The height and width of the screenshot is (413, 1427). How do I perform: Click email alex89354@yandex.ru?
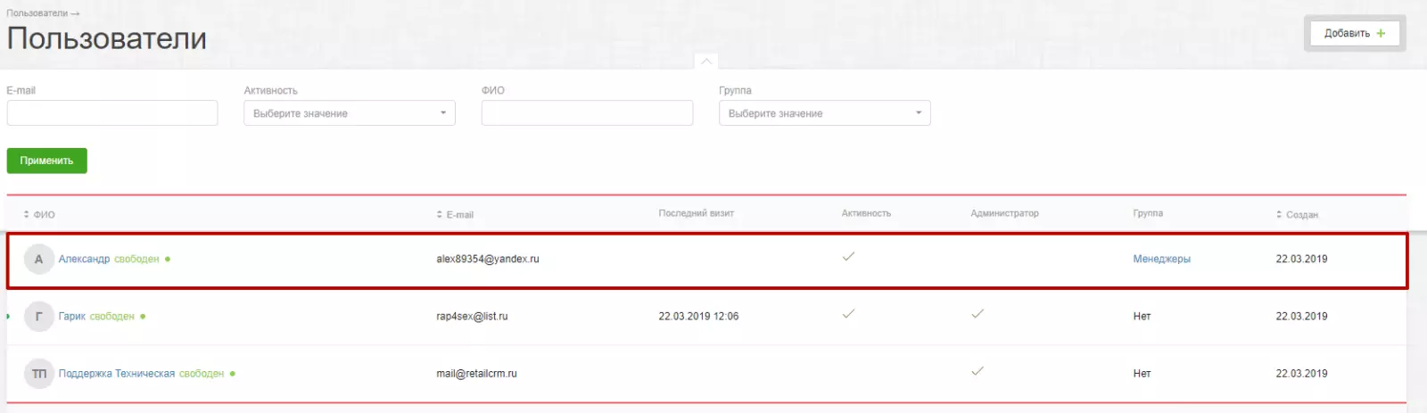point(487,259)
